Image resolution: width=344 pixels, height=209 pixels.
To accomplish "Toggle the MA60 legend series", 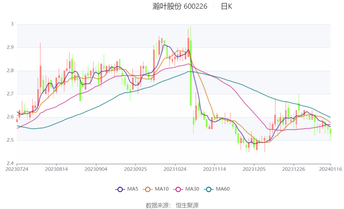I will [x=216, y=189].
